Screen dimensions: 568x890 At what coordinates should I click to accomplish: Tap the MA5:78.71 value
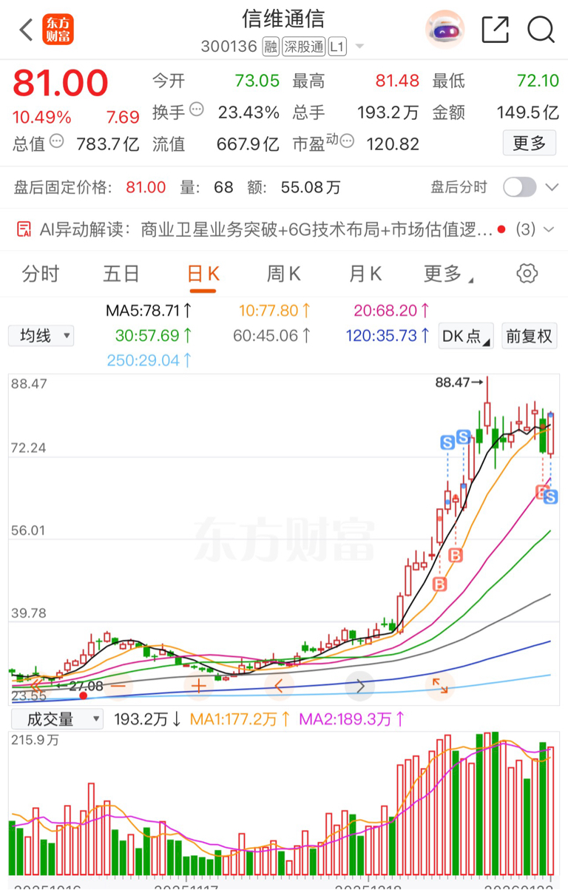coord(149,310)
